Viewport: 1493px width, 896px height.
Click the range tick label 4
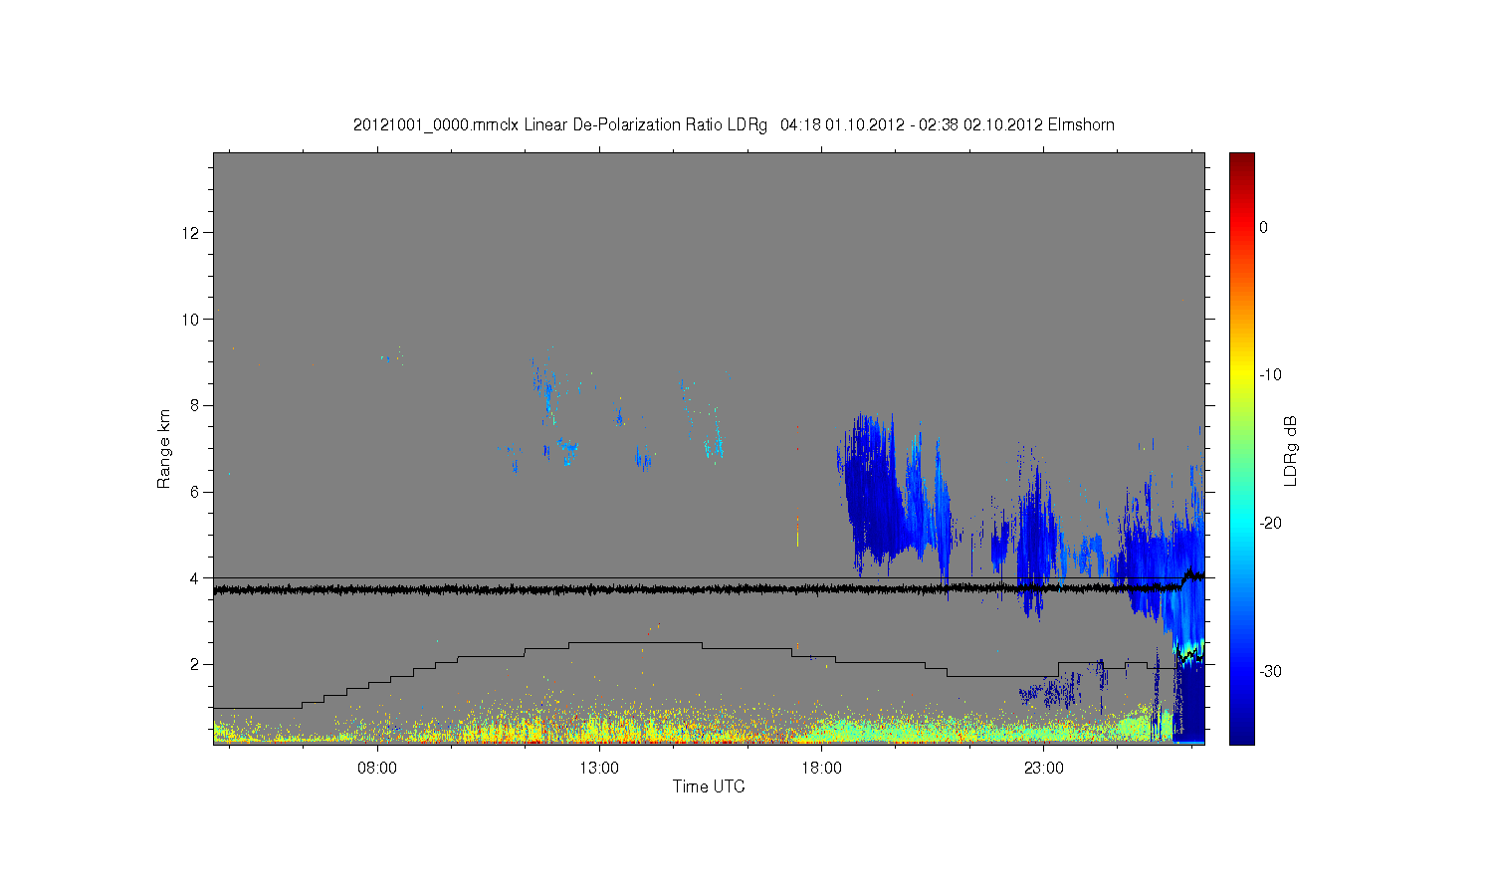coord(195,577)
